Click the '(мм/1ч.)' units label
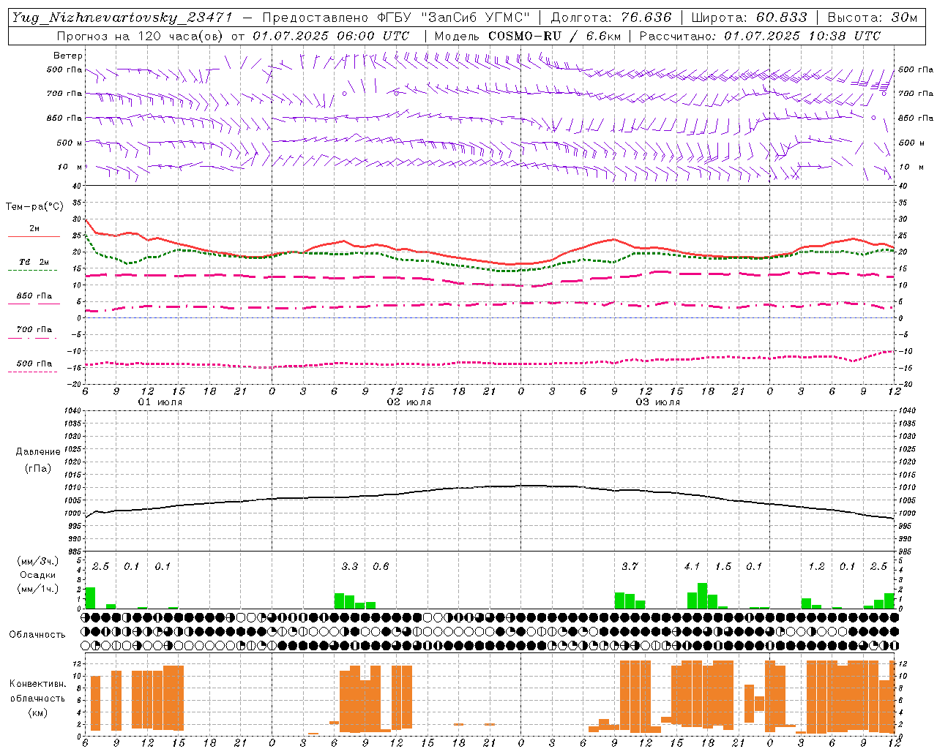This screenshot has height=749, width=937. [x=38, y=589]
